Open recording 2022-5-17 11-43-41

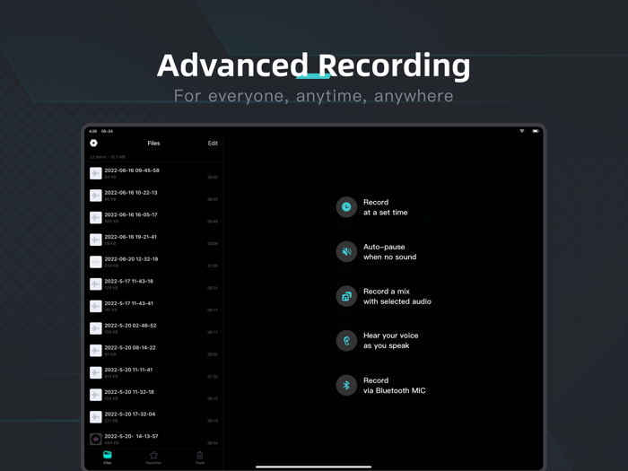pos(153,307)
